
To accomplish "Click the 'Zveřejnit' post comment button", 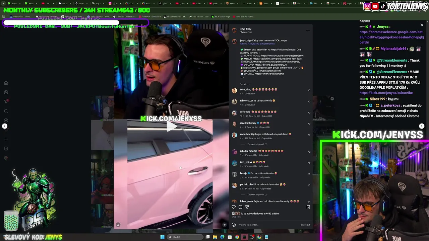I will coord(305,225).
